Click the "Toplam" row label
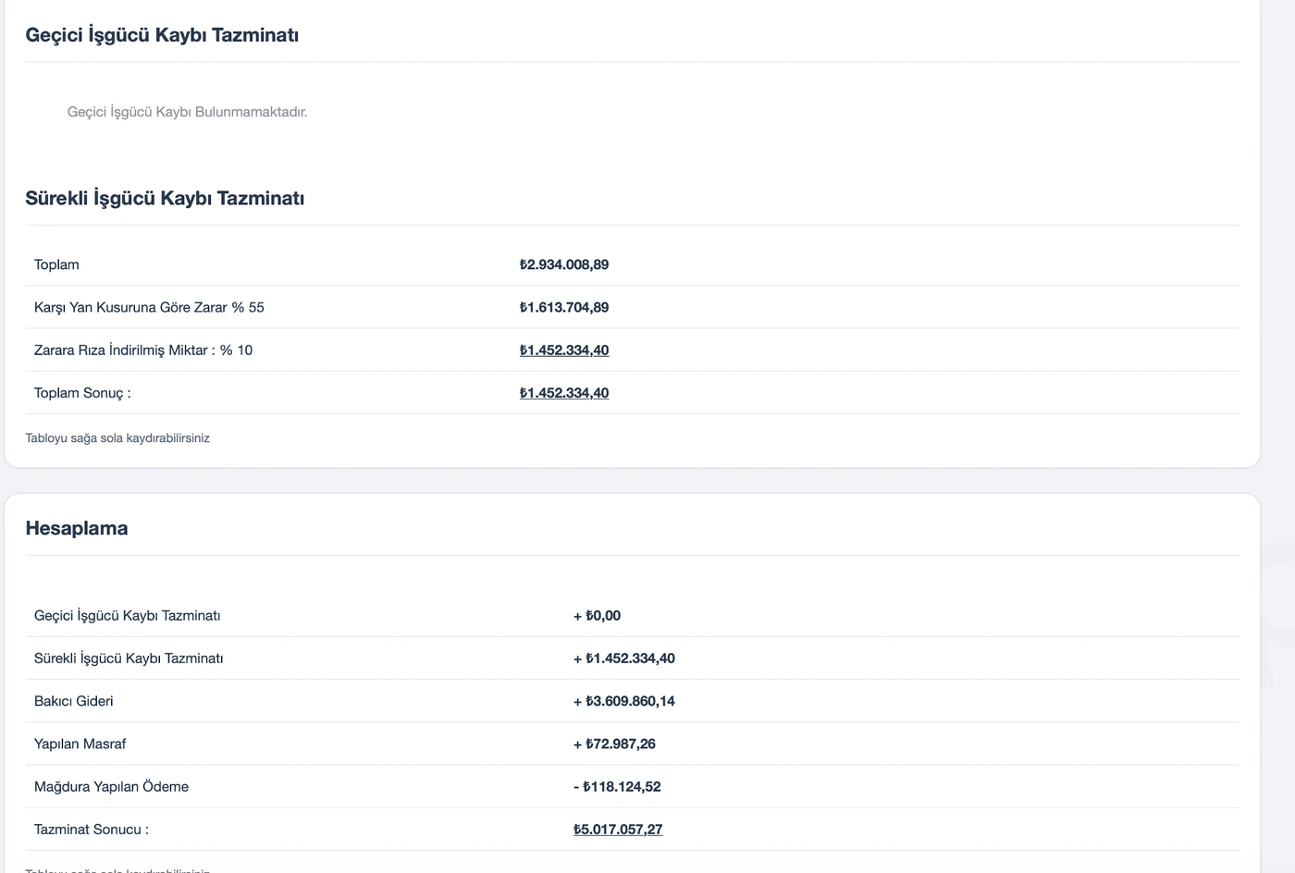The width and height of the screenshot is (1295, 873). coord(56,264)
